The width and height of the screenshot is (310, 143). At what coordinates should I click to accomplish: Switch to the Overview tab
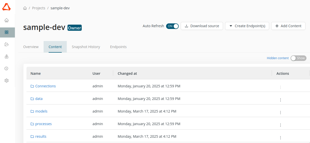pos(31,47)
